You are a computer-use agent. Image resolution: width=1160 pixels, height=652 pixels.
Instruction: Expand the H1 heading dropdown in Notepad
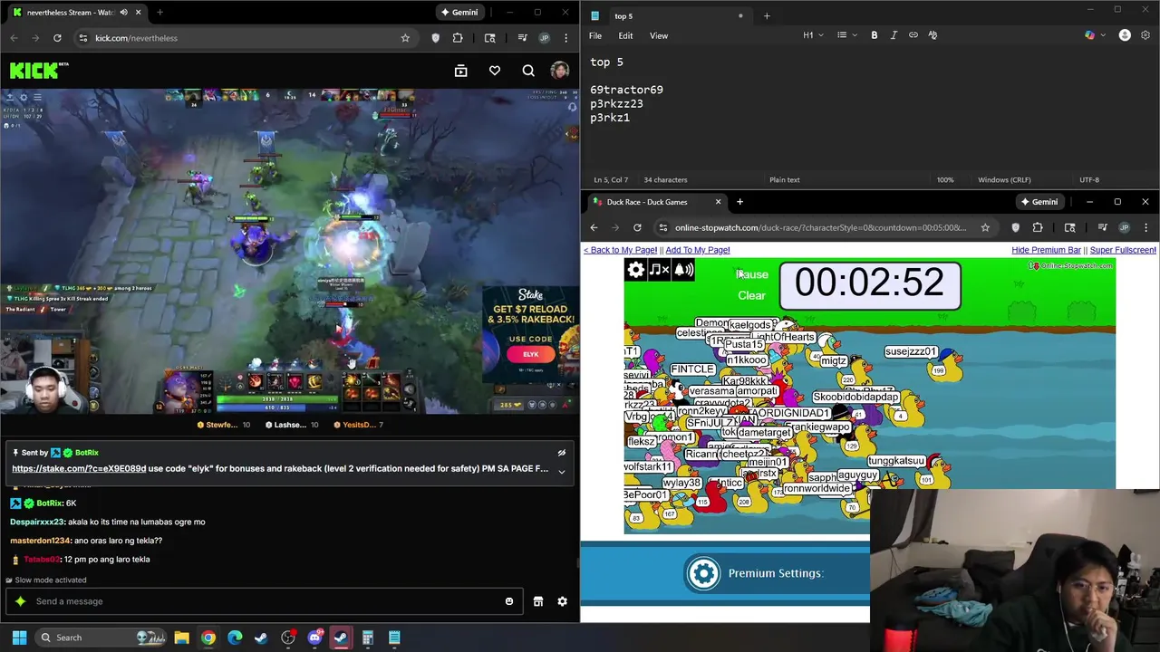click(813, 35)
